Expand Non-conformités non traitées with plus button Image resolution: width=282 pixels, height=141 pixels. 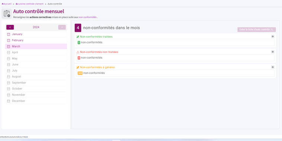point(273,52)
